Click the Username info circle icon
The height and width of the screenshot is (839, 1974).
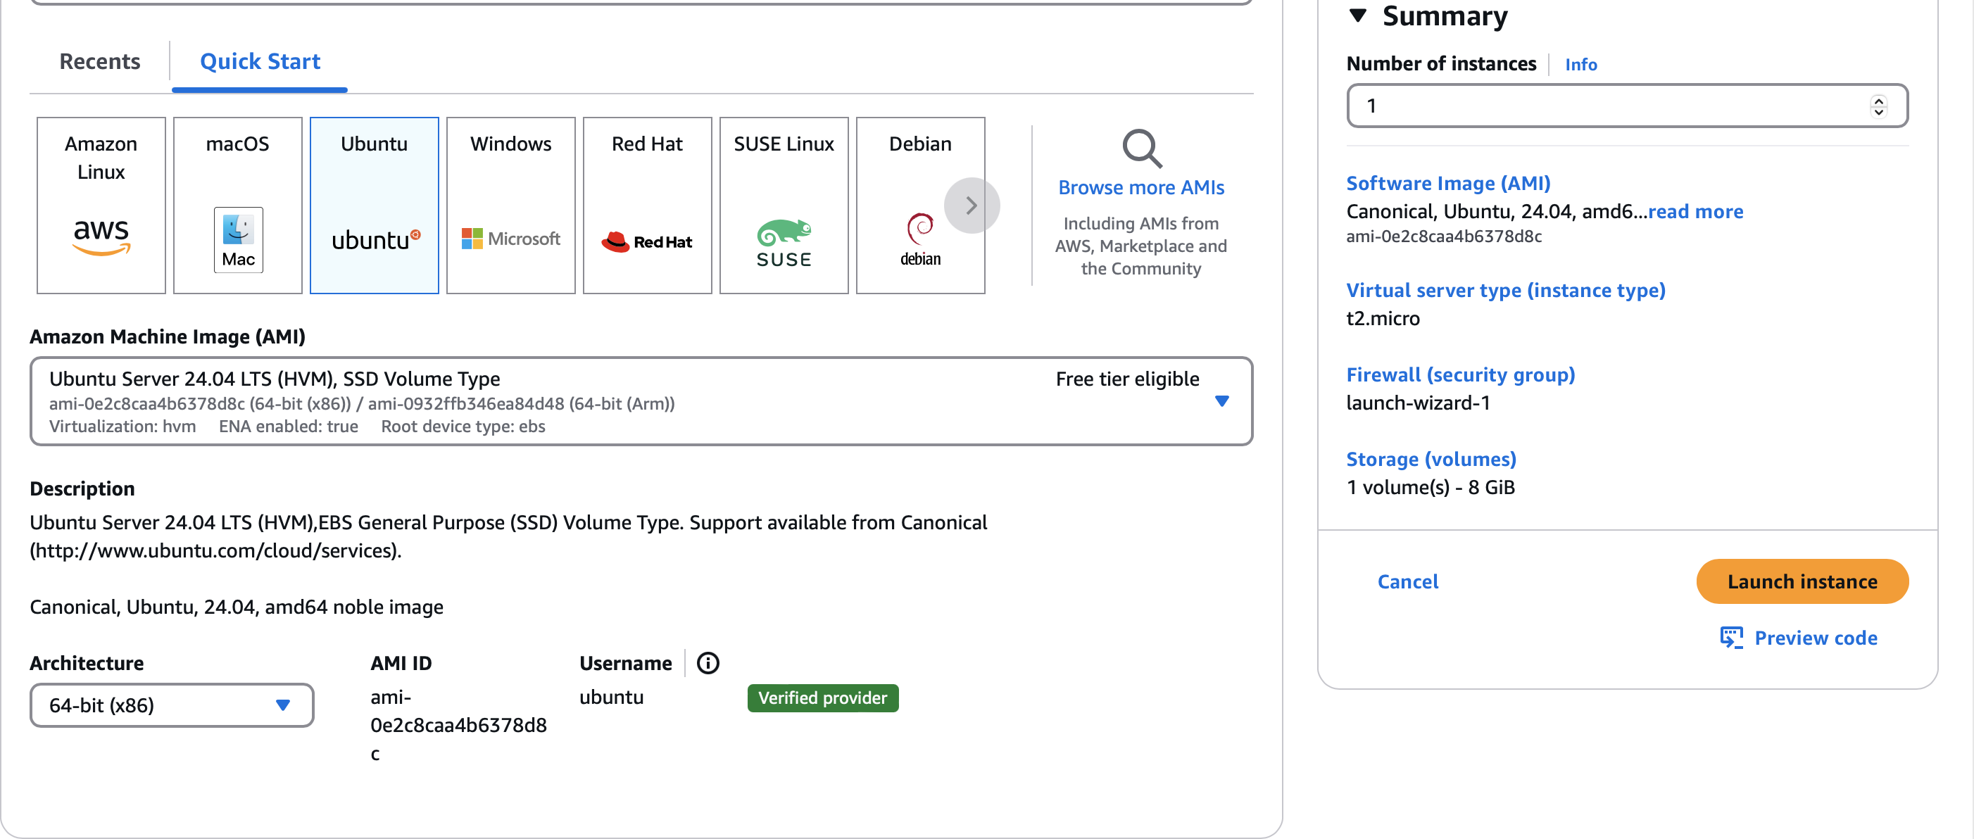pos(708,663)
